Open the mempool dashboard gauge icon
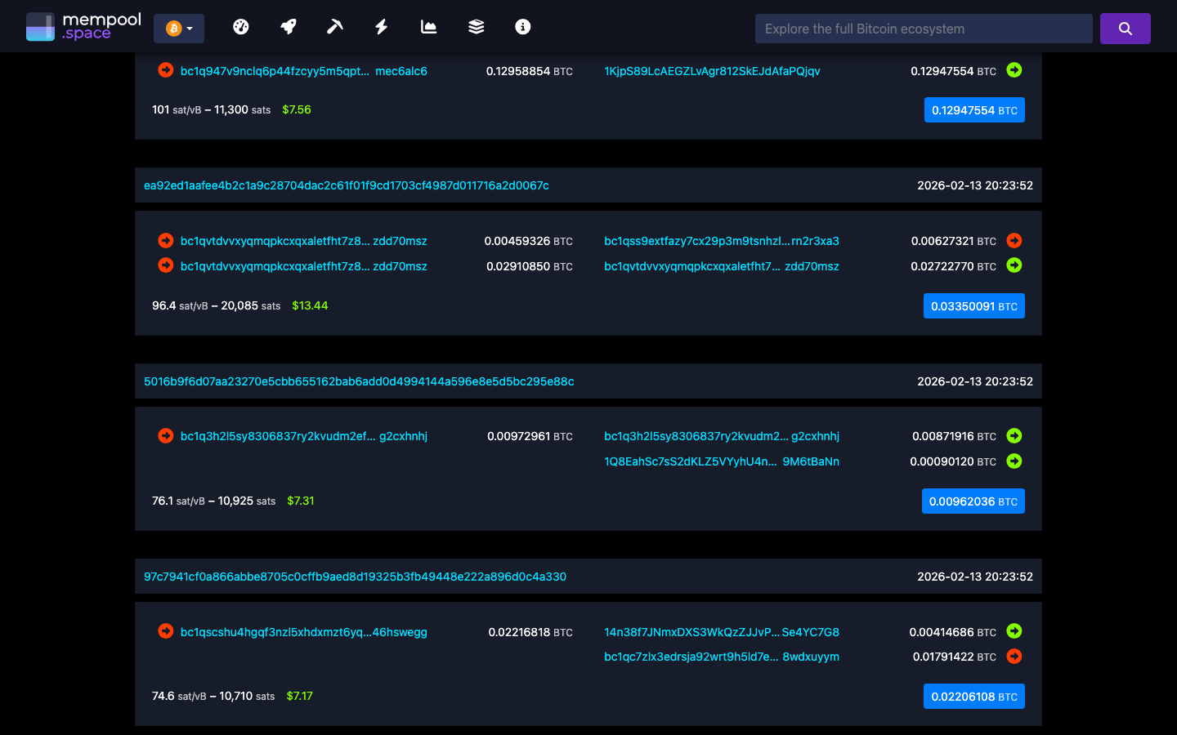This screenshot has width=1177, height=735. (240, 26)
